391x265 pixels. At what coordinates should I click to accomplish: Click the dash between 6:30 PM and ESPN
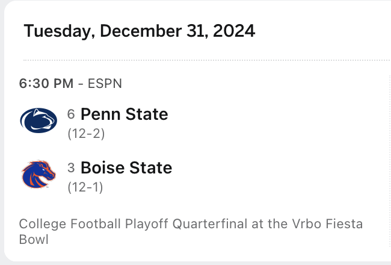click(81, 84)
